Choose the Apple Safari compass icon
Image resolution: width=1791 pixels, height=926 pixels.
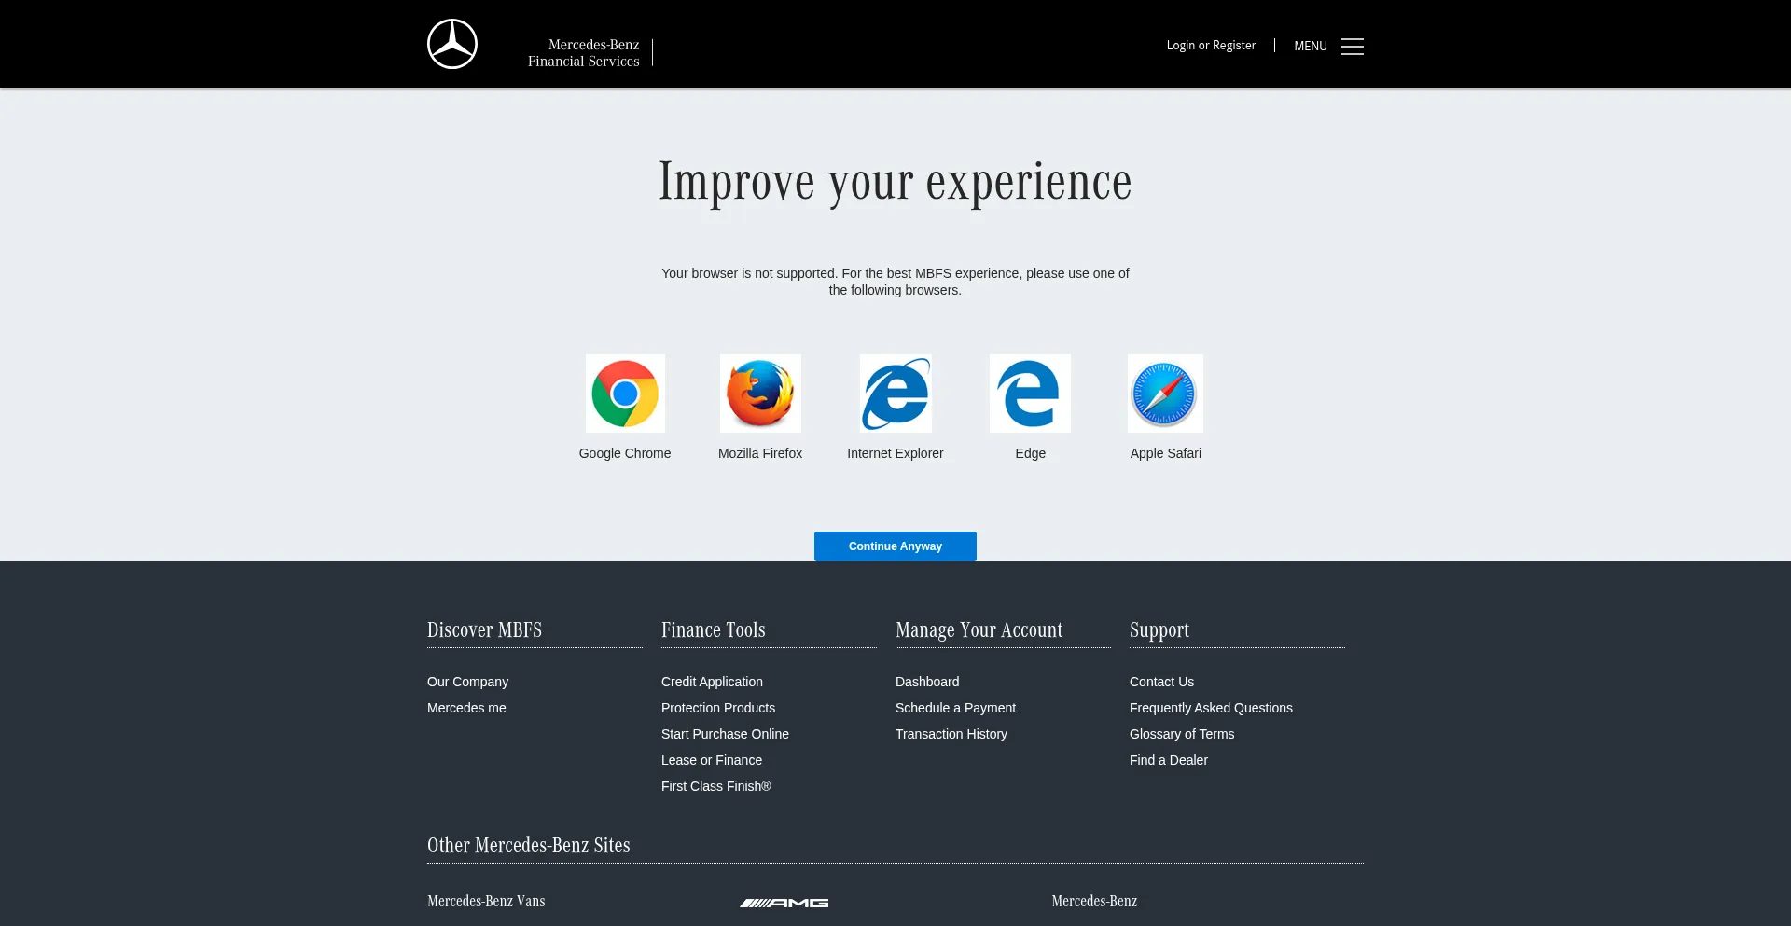[1165, 394]
